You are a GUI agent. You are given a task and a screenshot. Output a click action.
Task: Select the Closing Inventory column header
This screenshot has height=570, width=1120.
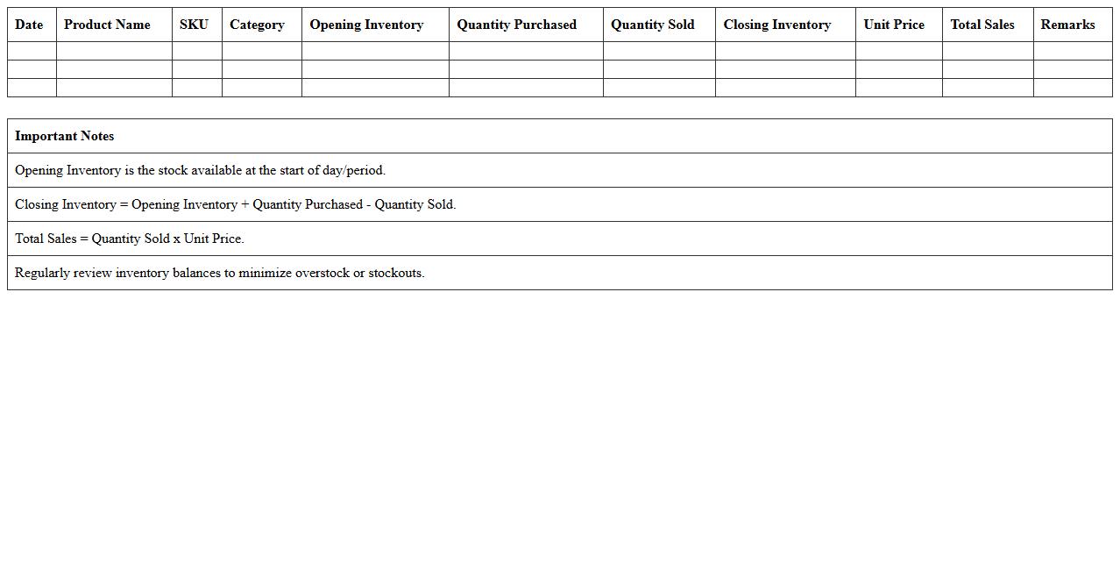click(x=776, y=25)
